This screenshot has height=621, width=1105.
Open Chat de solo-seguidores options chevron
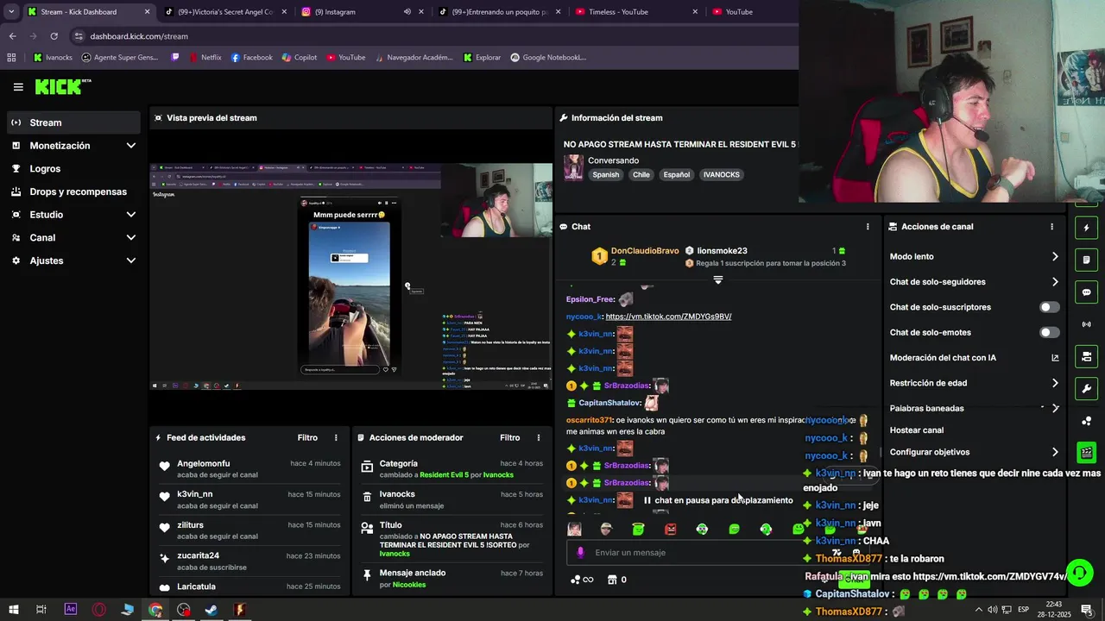(x=1055, y=282)
